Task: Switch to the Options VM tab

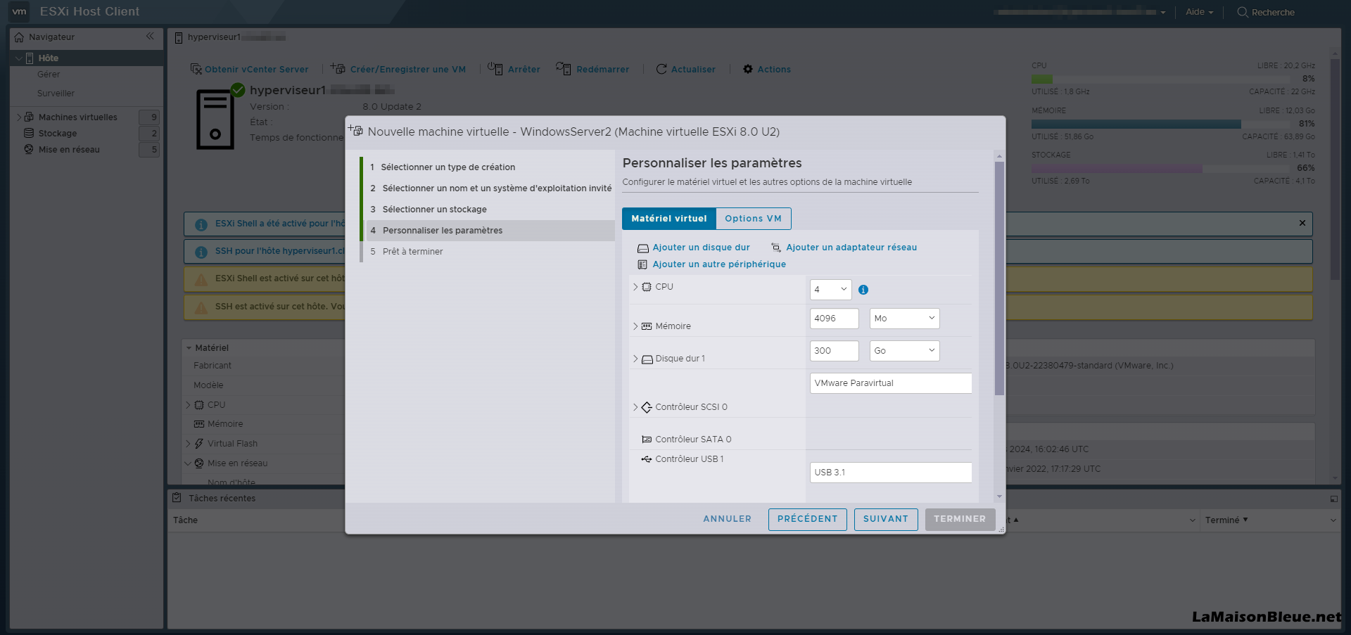Action: tap(754, 219)
